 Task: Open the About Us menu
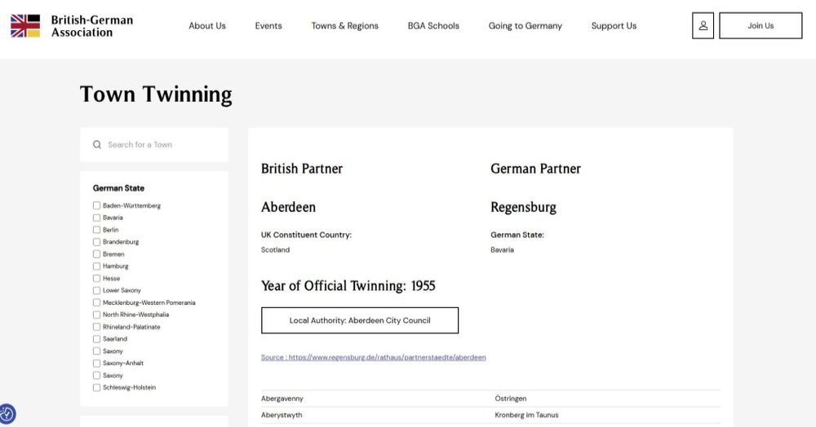click(207, 25)
